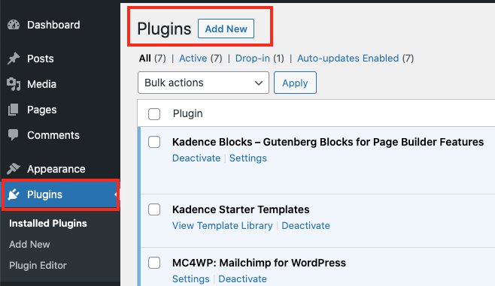Click the Appearance paintbrush icon
This screenshot has height=286, width=495.
pyautogui.click(x=14, y=169)
